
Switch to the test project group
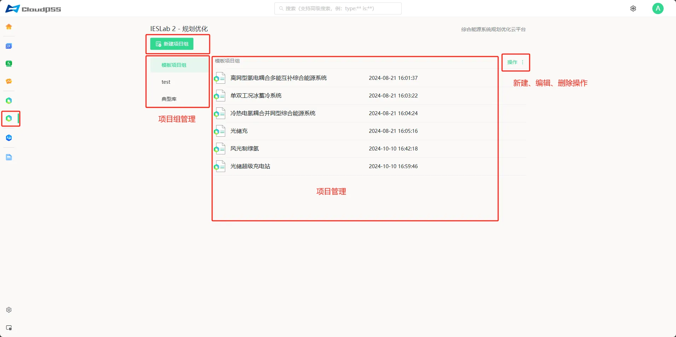tap(165, 82)
